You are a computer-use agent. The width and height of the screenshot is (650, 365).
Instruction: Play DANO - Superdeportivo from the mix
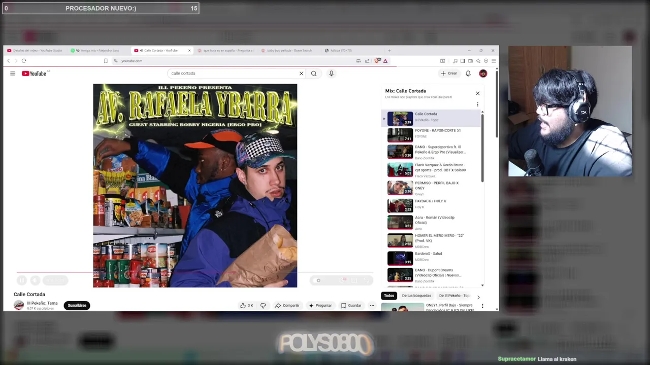(432, 152)
